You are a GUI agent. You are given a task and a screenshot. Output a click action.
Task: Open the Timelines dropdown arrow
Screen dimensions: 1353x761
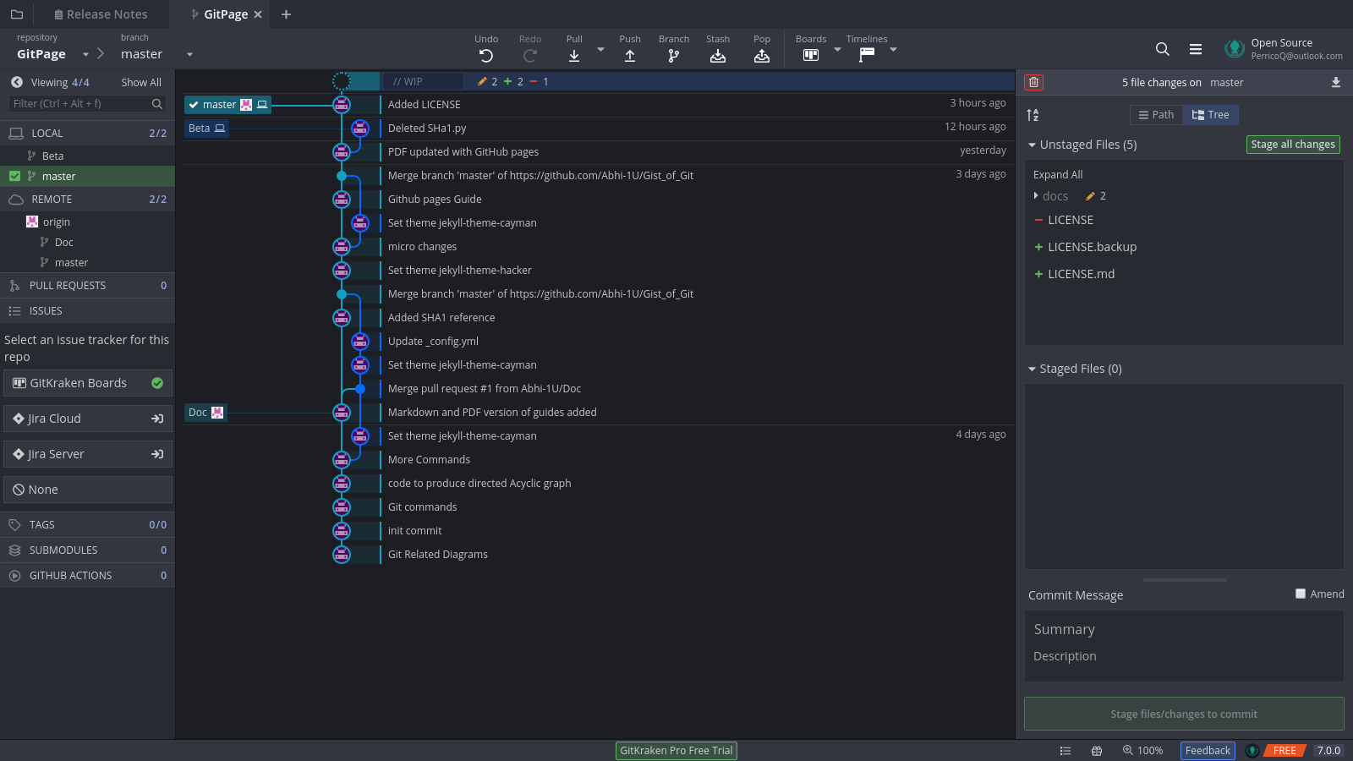coord(893,50)
